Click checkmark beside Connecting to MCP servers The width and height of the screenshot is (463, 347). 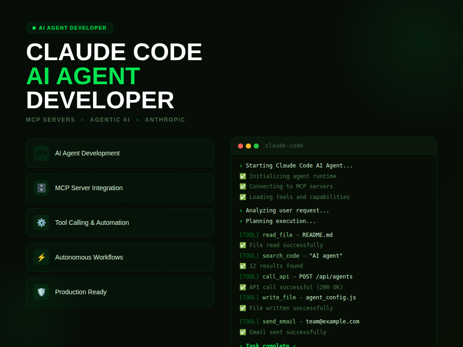point(243,186)
